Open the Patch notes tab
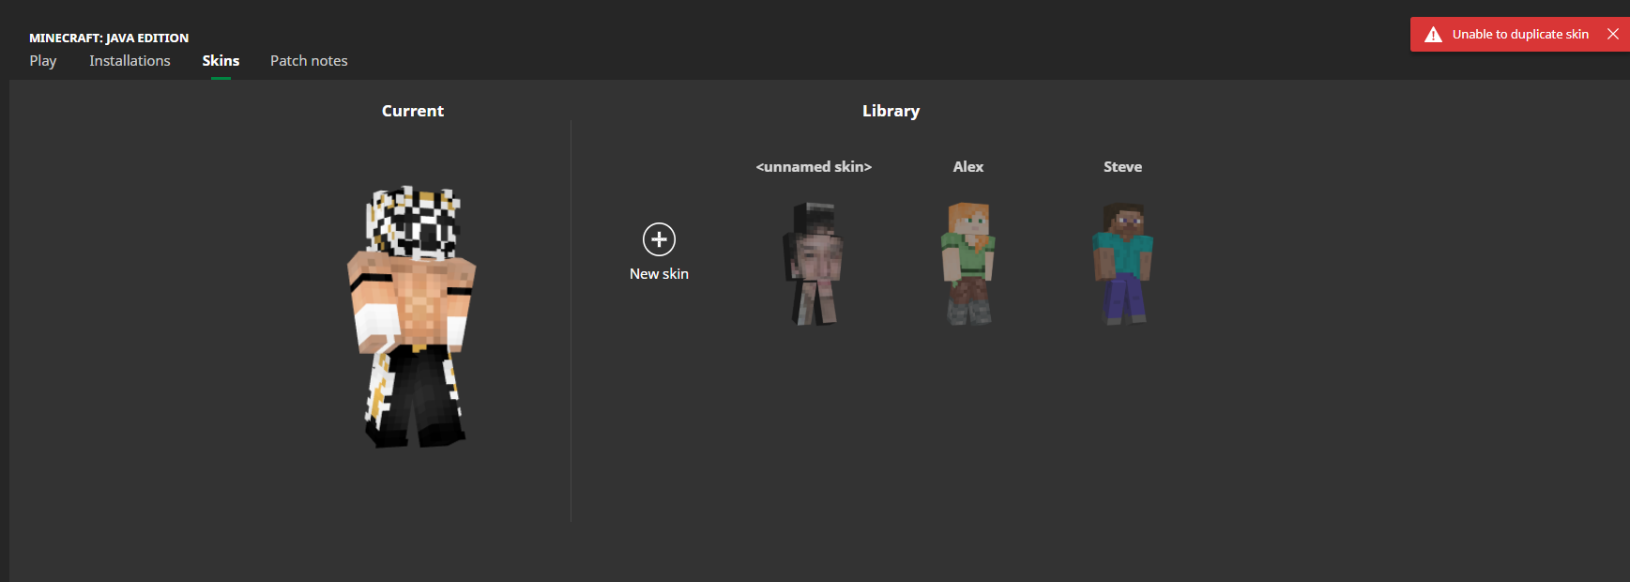 click(x=309, y=60)
